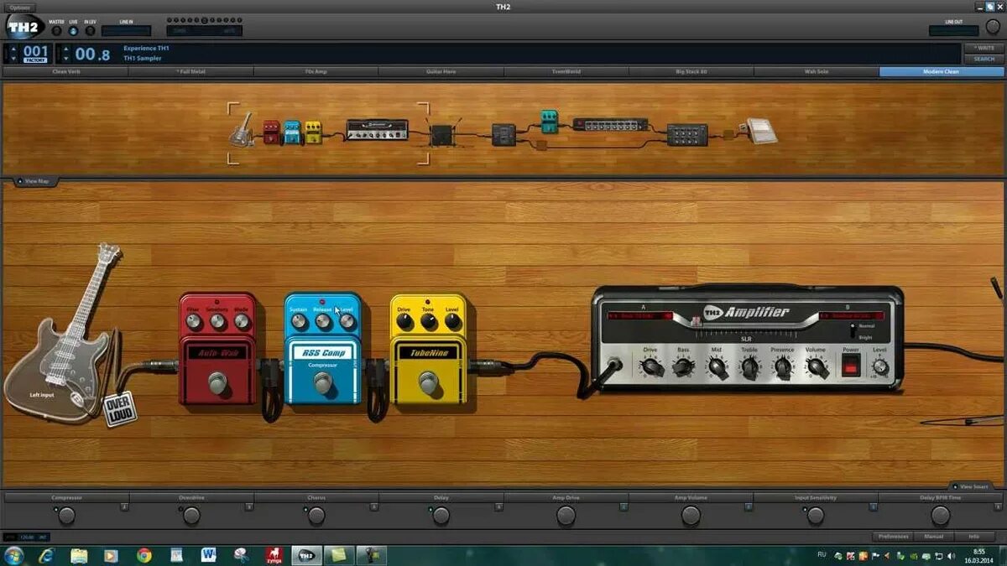
Task: Select the white output device in the map
Action: tap(762, 131)
